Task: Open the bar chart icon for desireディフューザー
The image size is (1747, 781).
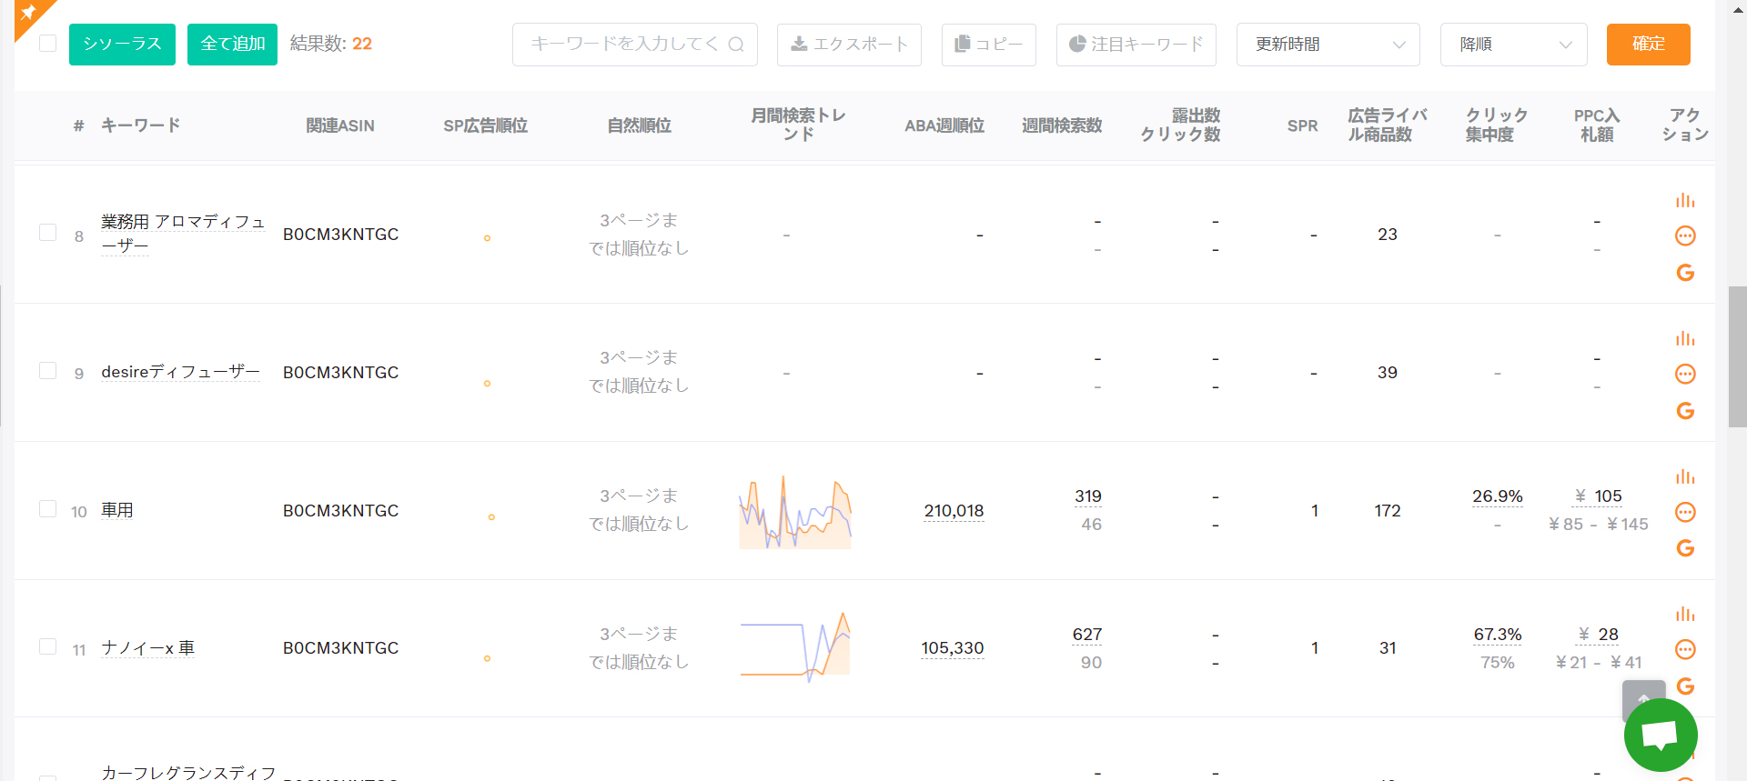Action: click(1685, 338)
